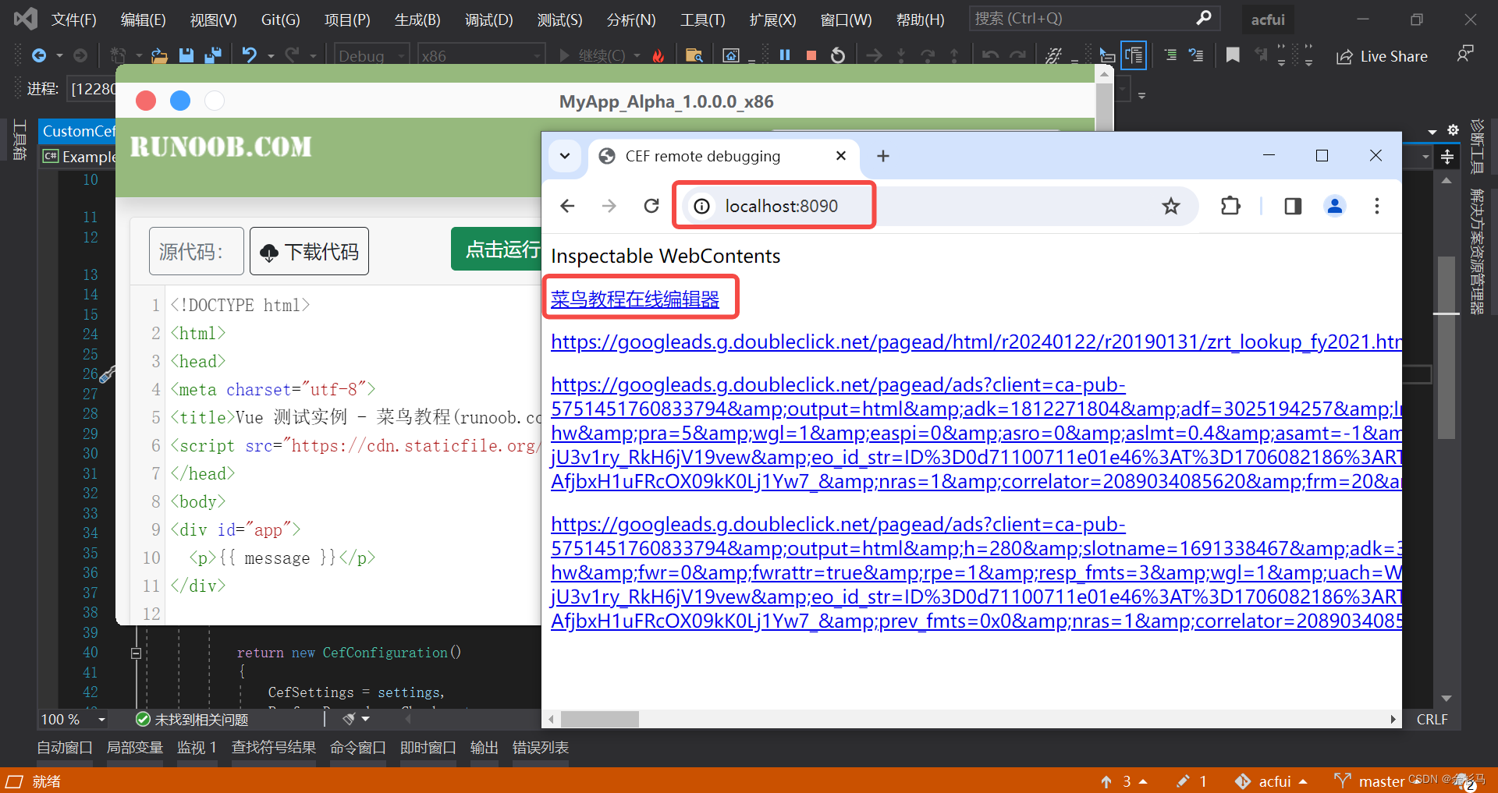Click the red circle on MyApp window

[146, 101]
